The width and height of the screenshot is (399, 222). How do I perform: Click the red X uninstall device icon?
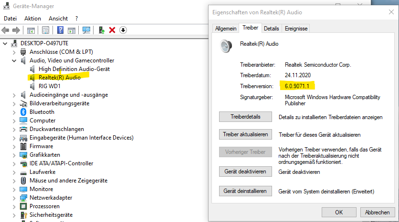[112, 30]
